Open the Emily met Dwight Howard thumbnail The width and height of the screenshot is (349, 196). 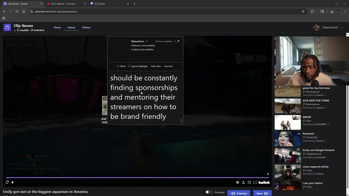tap(288, 155)
